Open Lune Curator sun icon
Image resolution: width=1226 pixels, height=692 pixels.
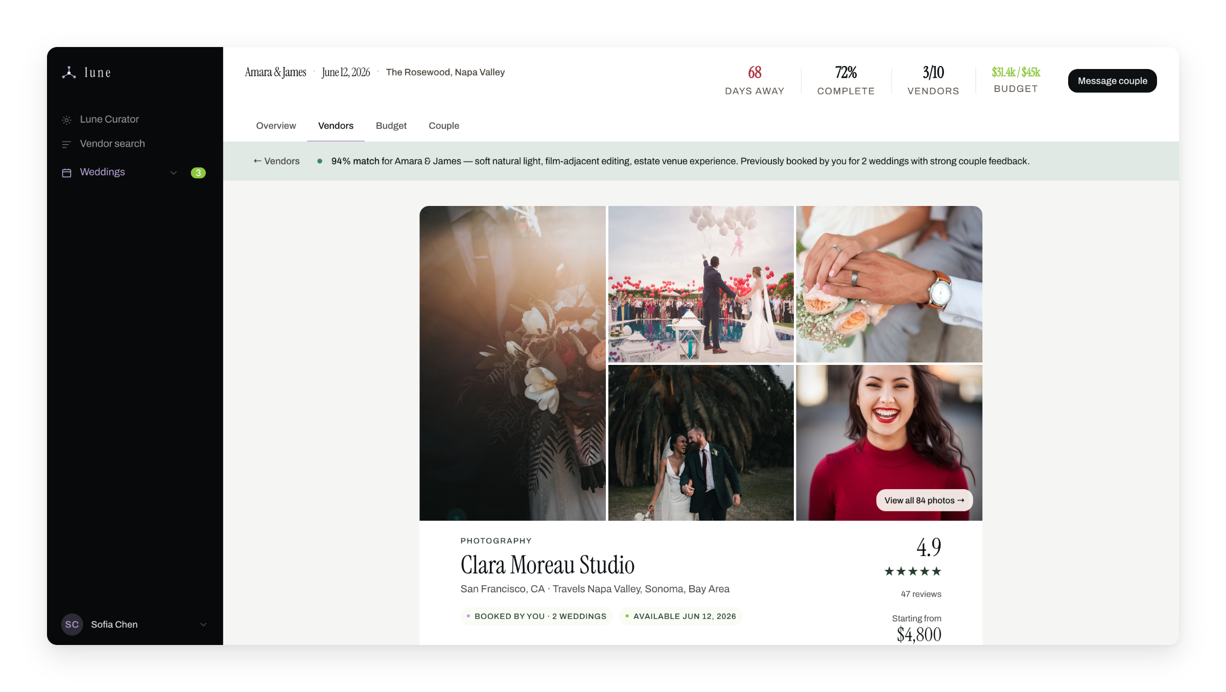66,120
